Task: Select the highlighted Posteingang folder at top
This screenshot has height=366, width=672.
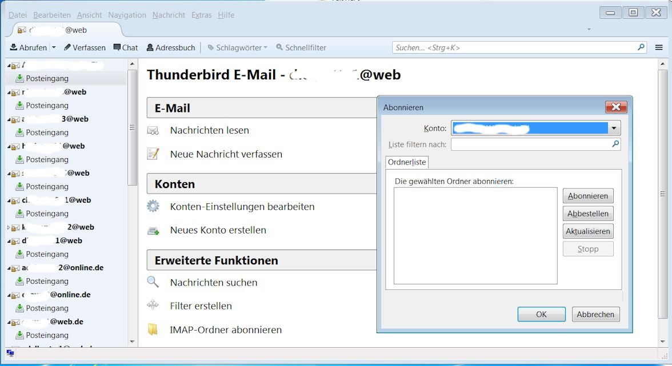Action: point(66,78)
